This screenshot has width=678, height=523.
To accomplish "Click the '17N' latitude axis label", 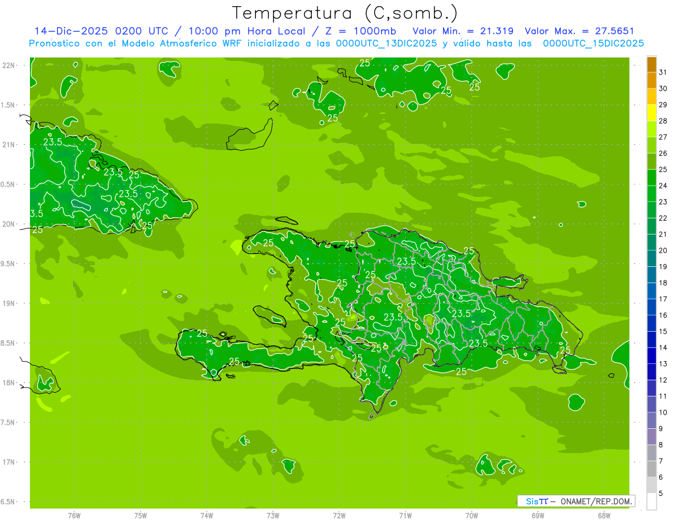I will 8,462.
